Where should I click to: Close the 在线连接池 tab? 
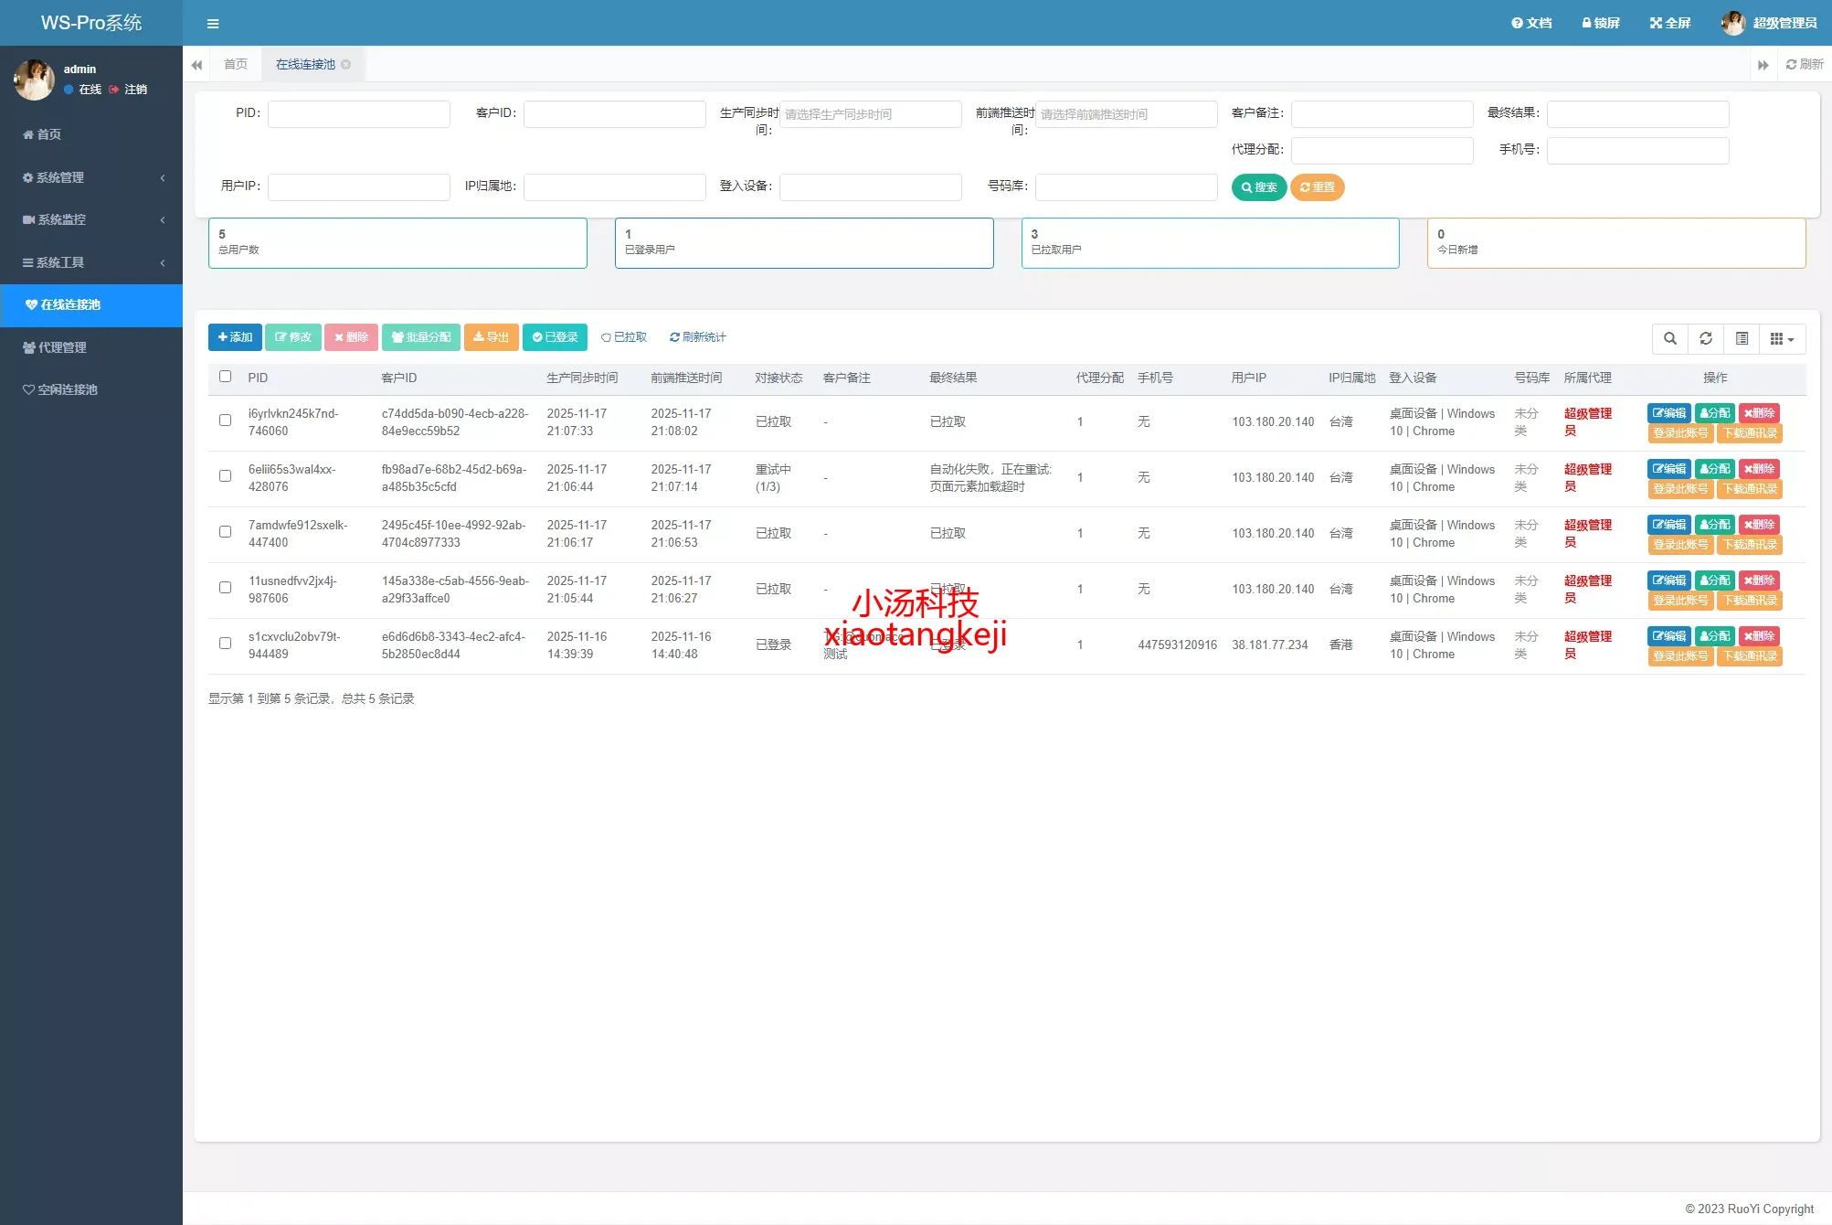pyautogui.click(x=346, y=65)
